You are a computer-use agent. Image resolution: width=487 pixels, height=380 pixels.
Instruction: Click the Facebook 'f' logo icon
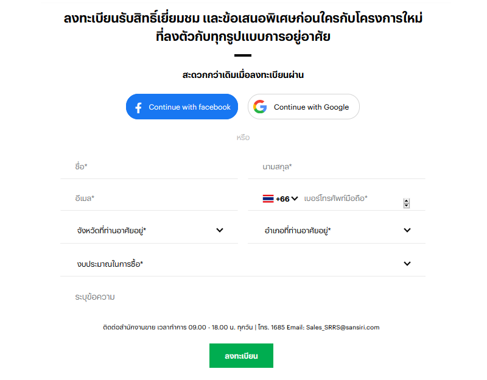pyautogui.click(x=139, y=108)
